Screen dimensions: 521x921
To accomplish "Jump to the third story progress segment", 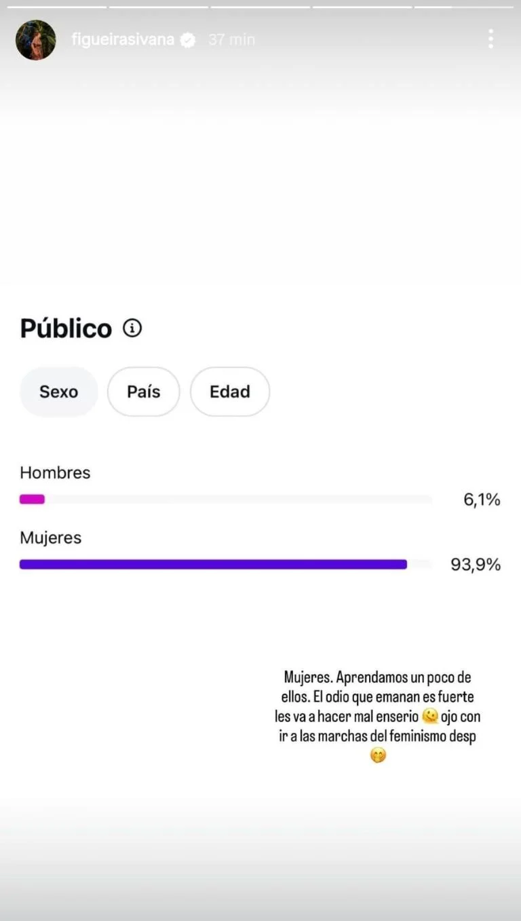I will 260,7.
